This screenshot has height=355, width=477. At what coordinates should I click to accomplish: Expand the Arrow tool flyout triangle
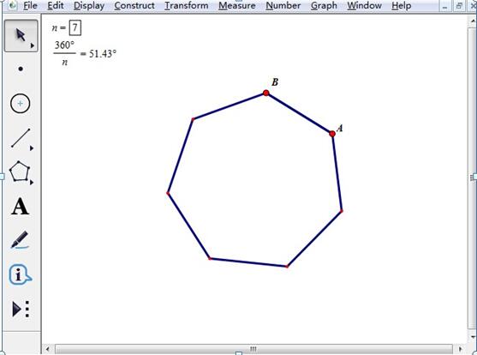pos(33,45)
